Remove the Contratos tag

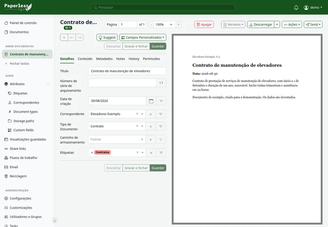pyautogui.click(x=92, y=153)
